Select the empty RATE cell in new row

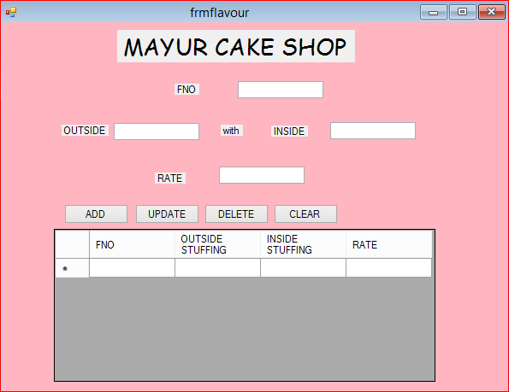tap(389, 268)
